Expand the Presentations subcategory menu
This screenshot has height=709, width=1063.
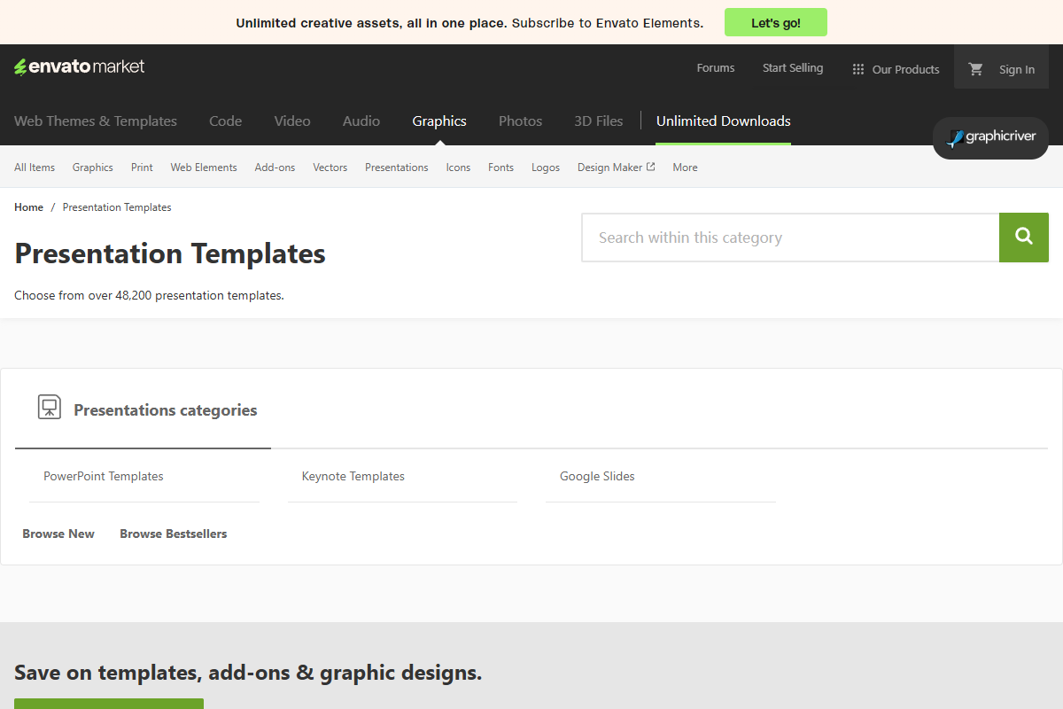[x=396, y=167]
